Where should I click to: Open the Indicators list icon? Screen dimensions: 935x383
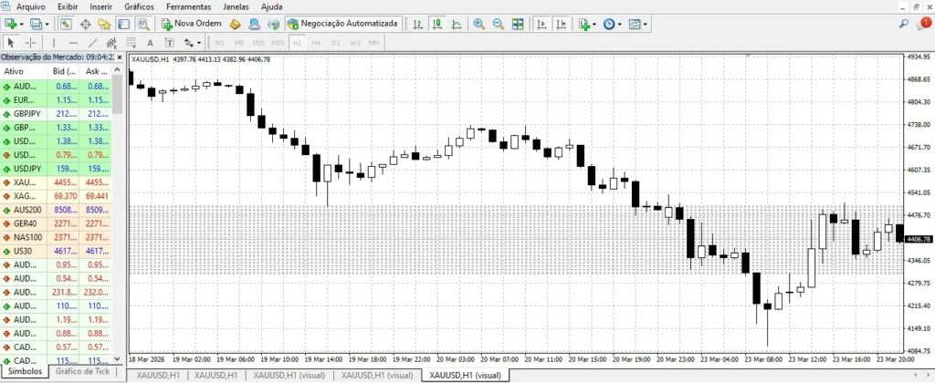[583, 24]
